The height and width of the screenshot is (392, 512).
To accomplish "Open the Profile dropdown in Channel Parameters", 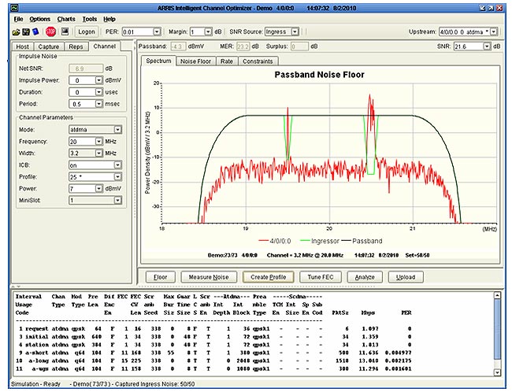I will 117,176.
